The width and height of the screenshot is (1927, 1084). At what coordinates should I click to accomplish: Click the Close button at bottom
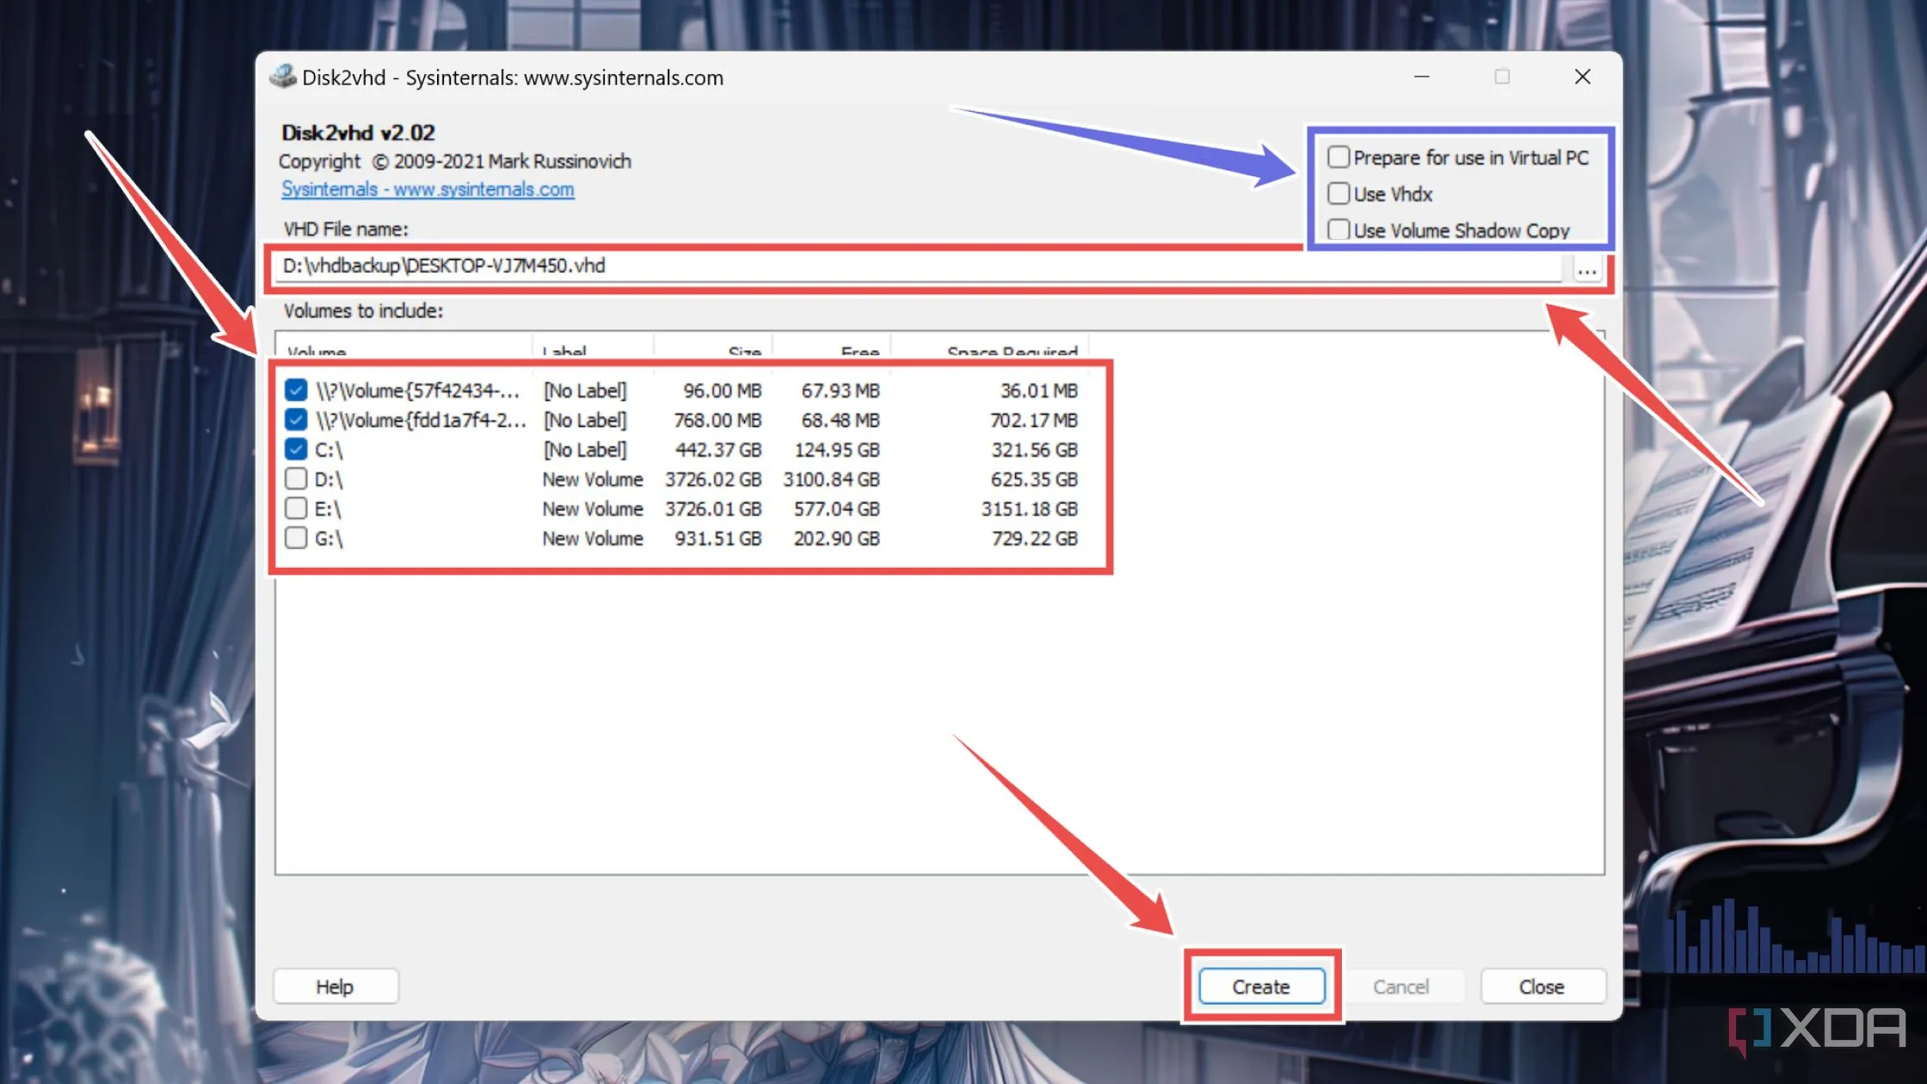(1542, 987)
